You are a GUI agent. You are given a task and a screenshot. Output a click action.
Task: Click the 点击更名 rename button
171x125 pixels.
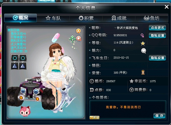point(157,28)
